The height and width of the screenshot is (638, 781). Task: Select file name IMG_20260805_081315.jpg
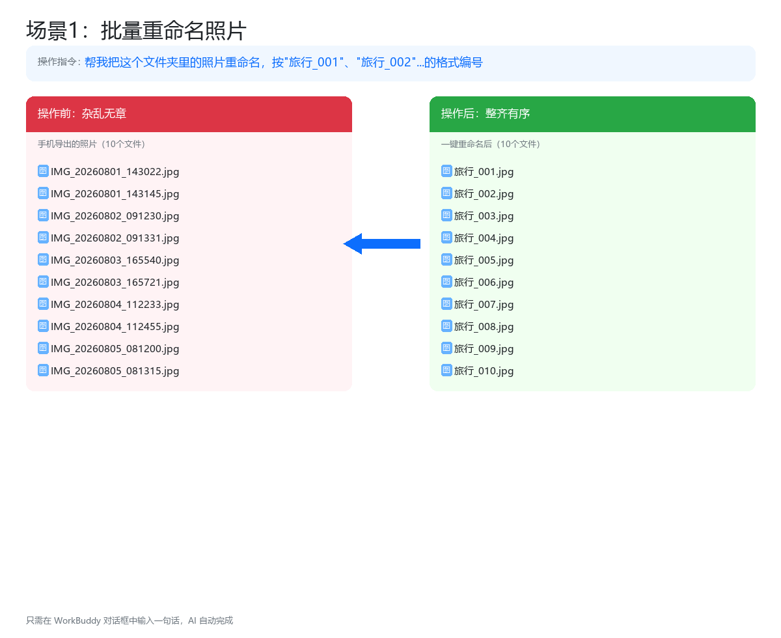[115, 371]
